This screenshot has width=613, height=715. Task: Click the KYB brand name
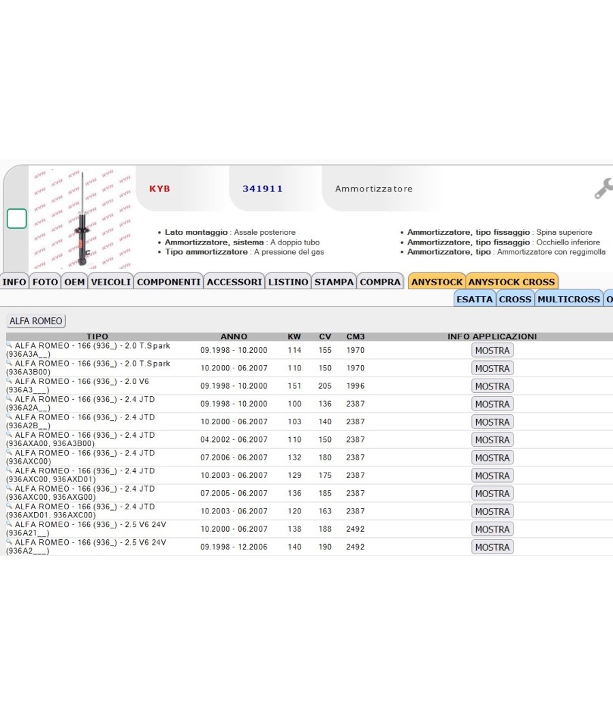[x=159, y=189]
